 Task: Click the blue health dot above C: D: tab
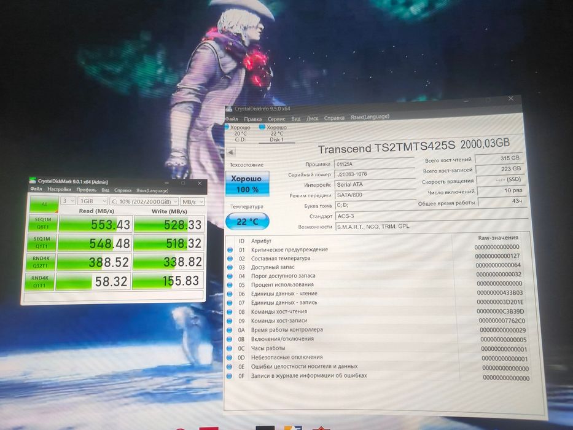227,127
